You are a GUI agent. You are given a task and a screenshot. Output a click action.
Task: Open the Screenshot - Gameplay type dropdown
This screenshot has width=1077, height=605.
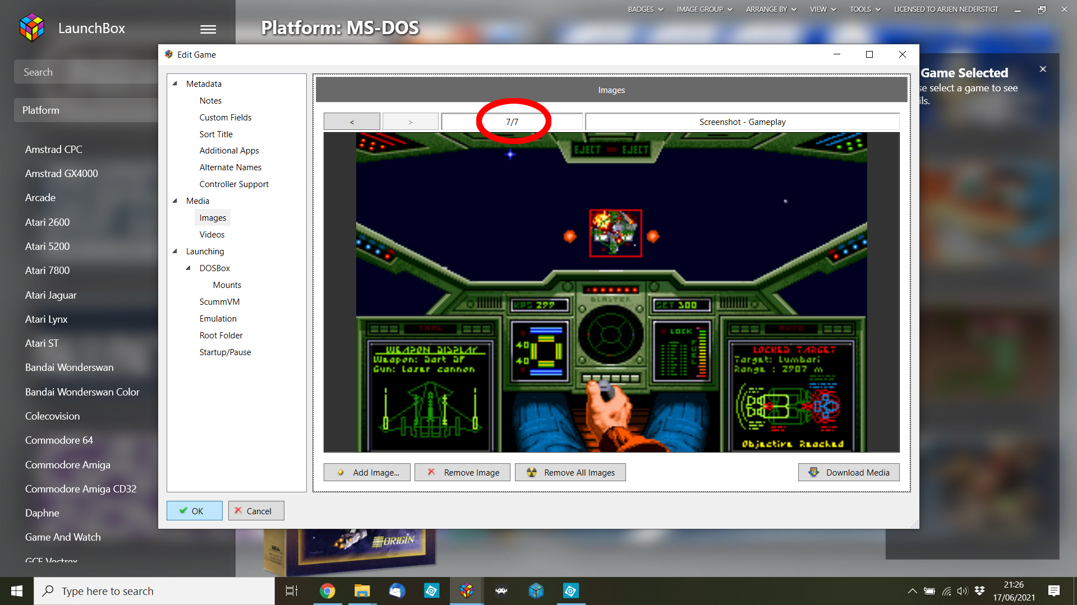pos(742,122)
